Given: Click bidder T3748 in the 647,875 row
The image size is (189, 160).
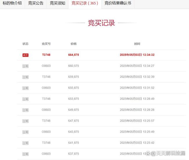Looking at the screenshot, I should (x=46, y=121).
